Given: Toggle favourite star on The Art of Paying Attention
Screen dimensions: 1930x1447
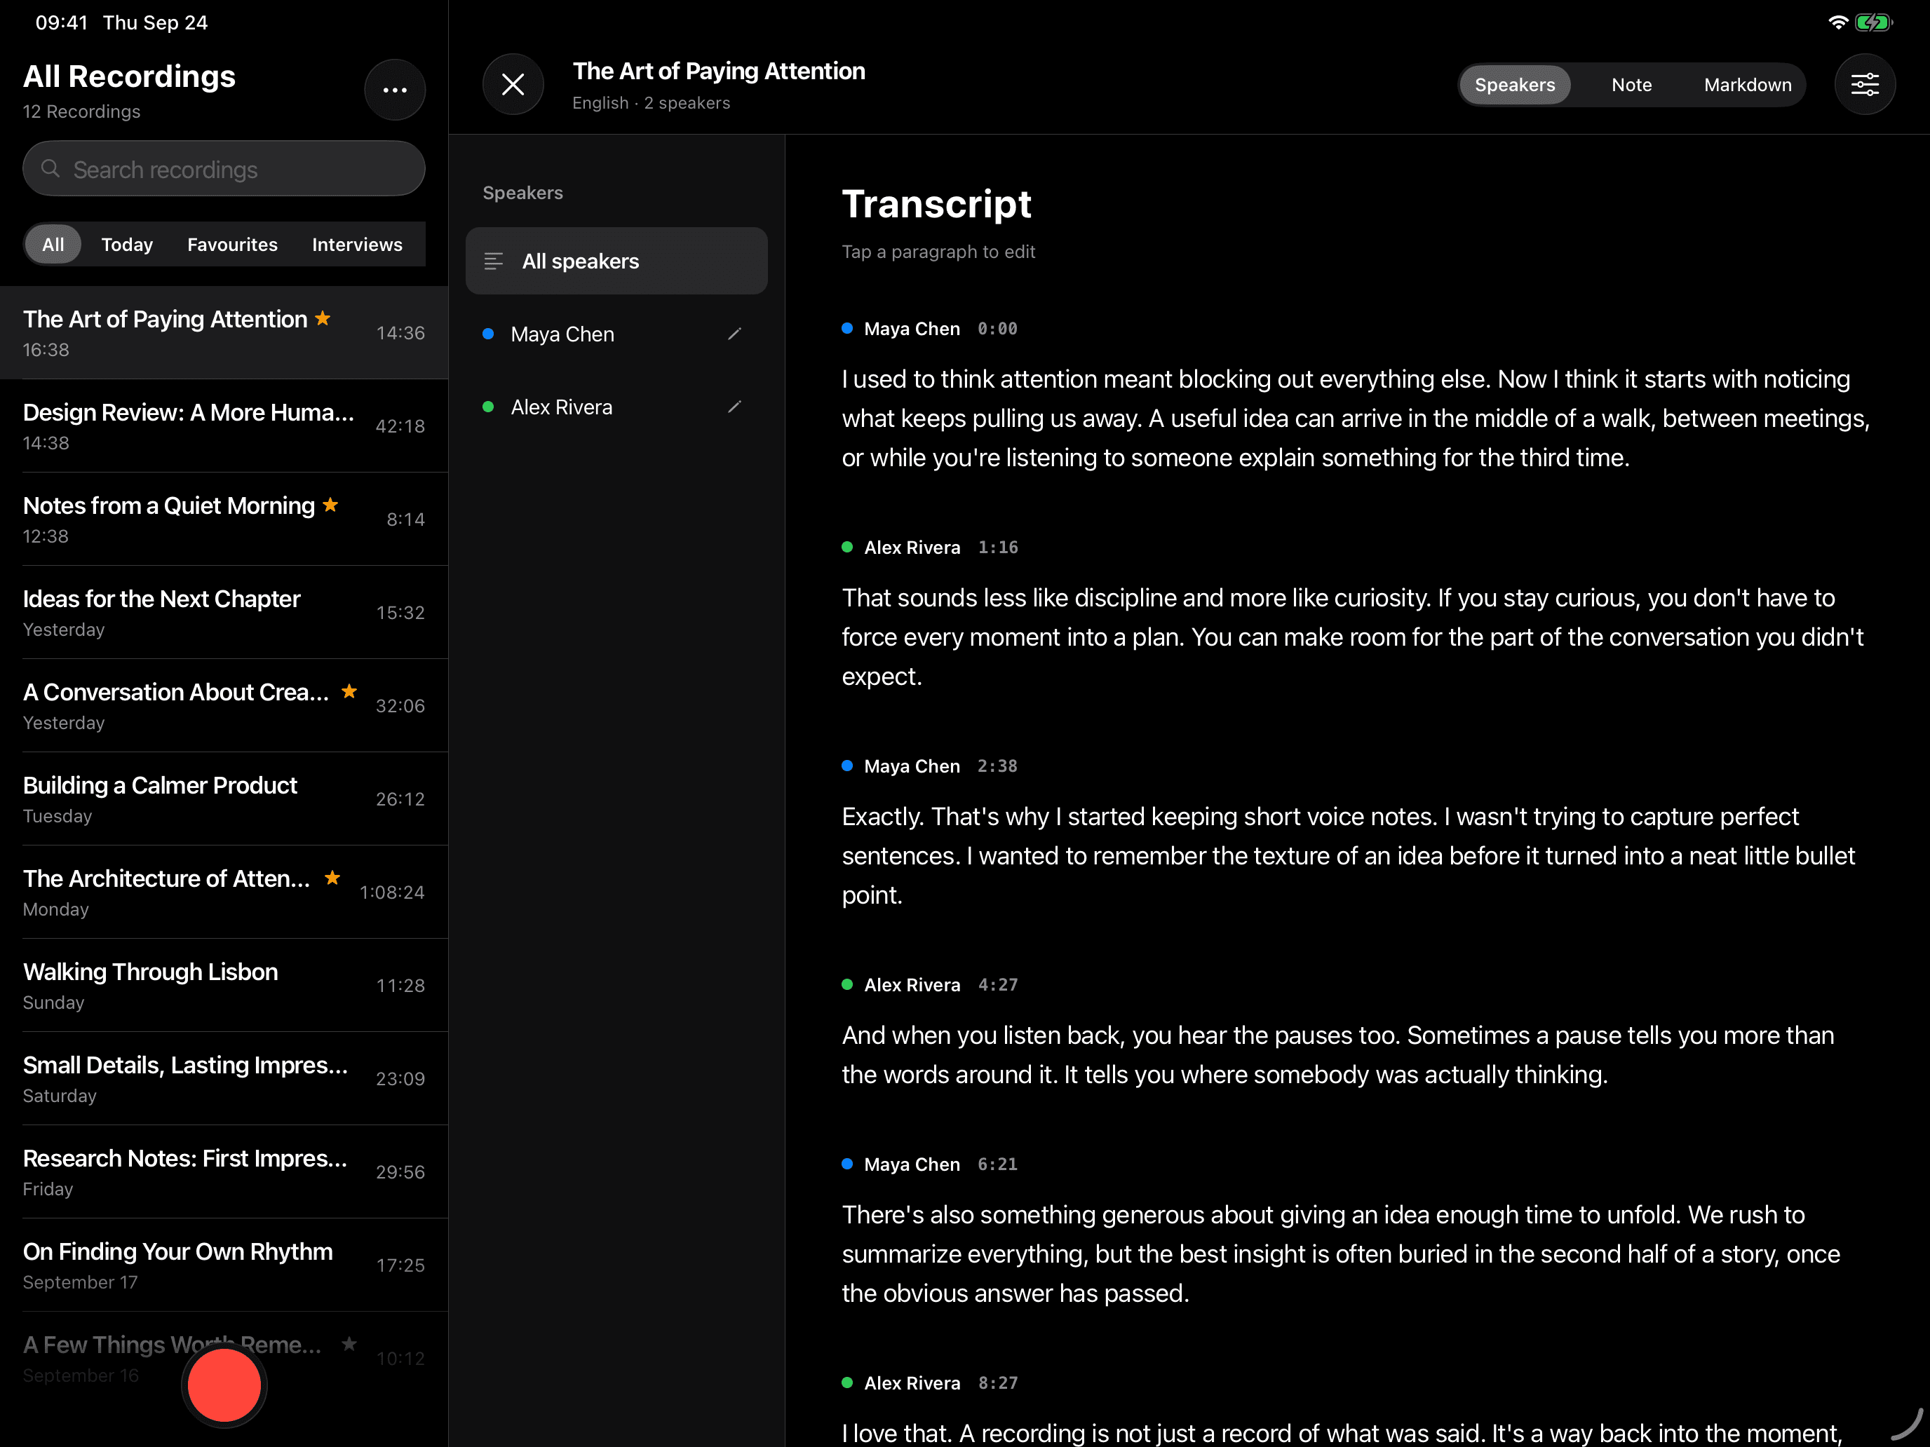Looking at the screenshot, I should (323, 318).
